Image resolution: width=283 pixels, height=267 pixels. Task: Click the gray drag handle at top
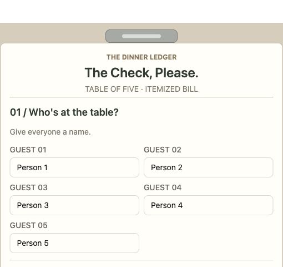pyautogui.click(x=141, y=36)
